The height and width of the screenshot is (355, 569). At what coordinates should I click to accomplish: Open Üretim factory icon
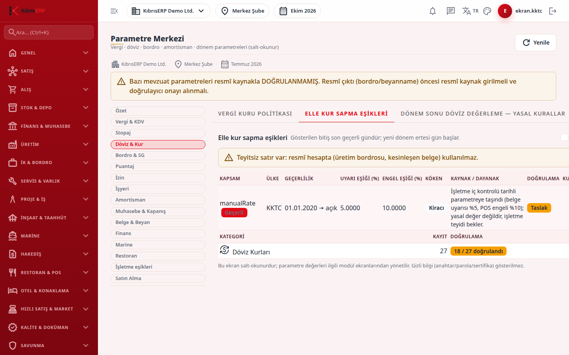pos(13,144)
